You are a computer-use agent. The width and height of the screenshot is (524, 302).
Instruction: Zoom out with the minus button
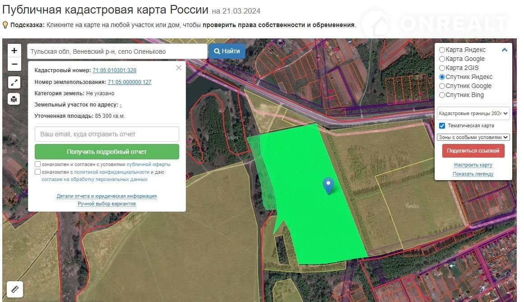pos(14,65)
